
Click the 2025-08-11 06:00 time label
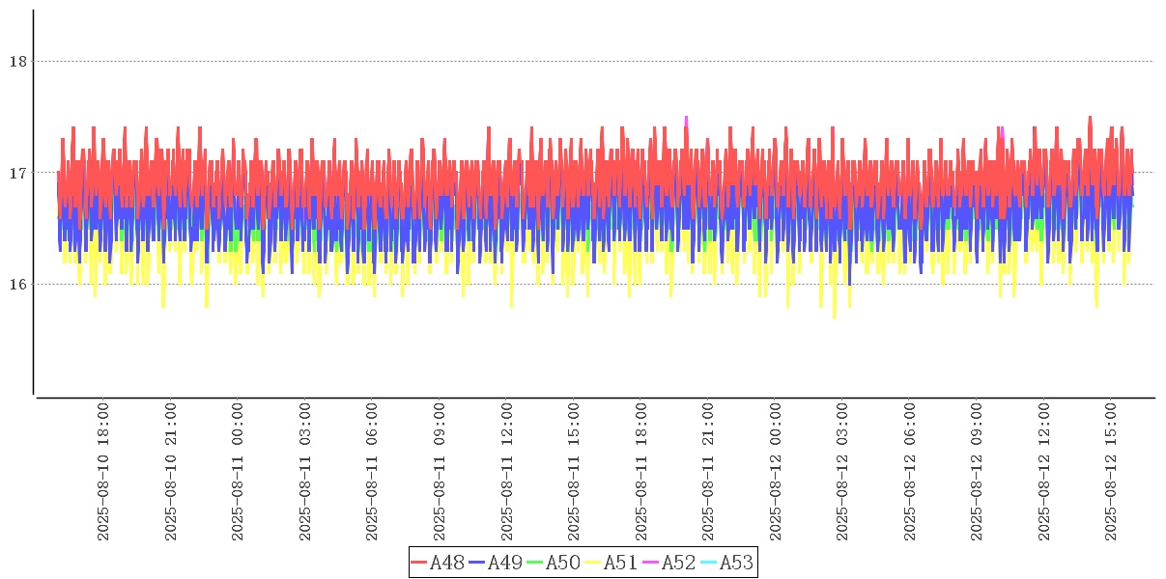pyautogui.click(x=372, y=473)
